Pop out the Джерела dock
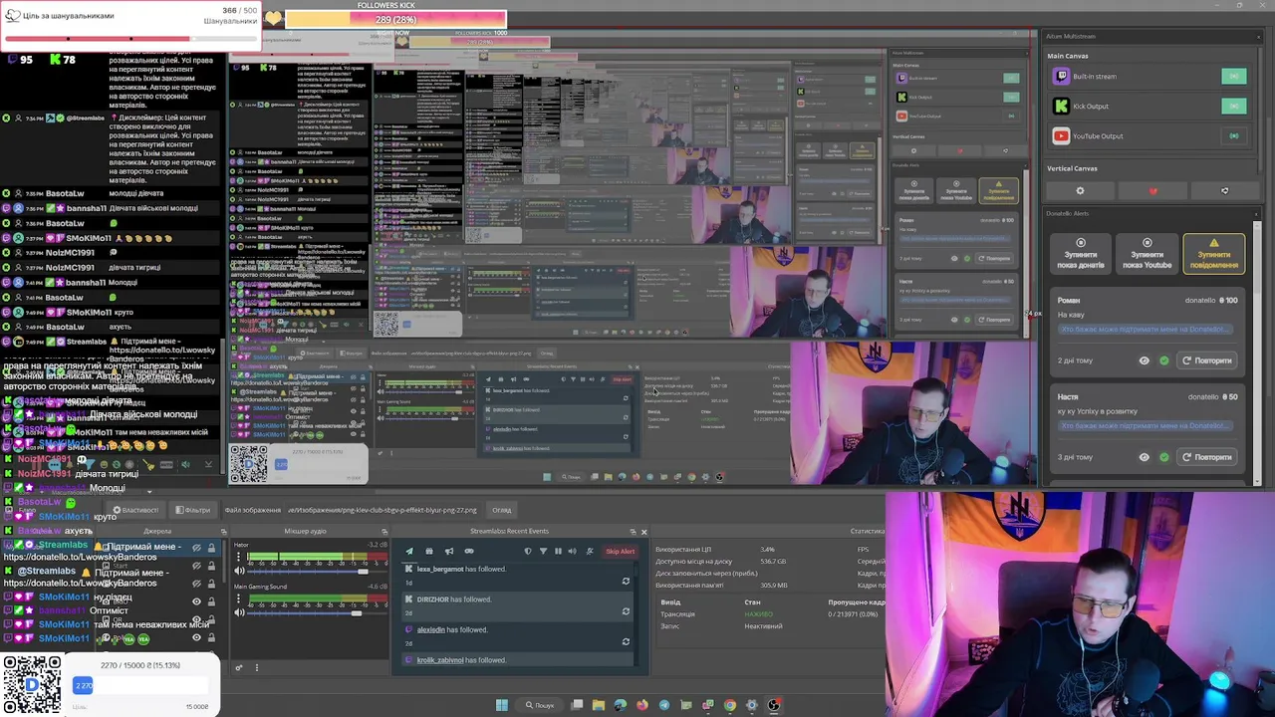 coord(223,531)
